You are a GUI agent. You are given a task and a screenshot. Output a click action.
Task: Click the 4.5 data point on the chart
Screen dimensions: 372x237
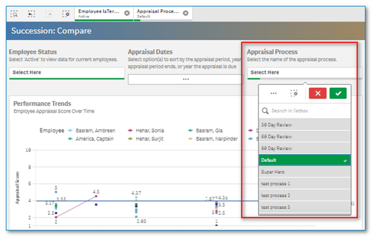(x=96, y=196)
